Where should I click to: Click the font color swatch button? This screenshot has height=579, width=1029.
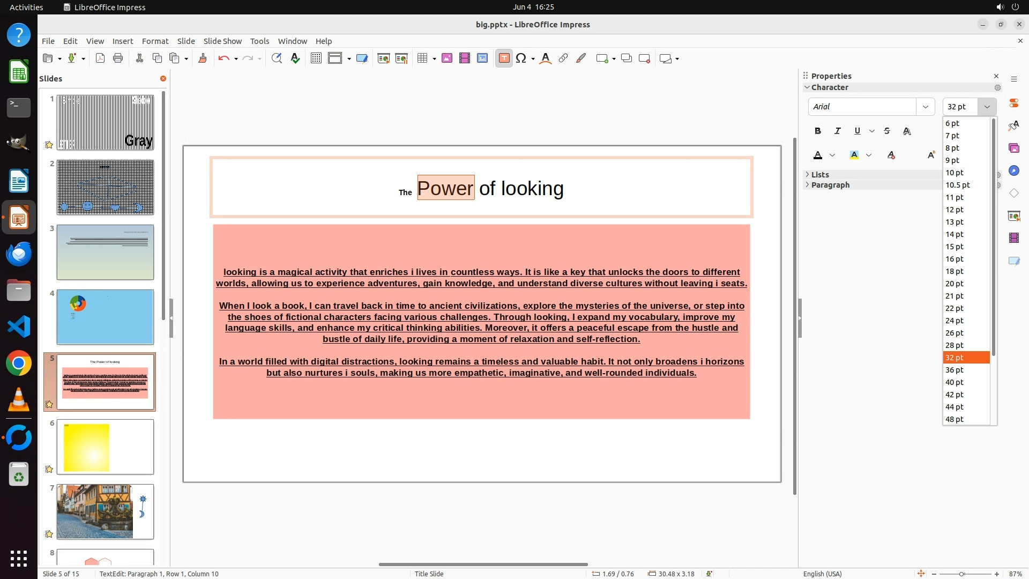[818, 155]
